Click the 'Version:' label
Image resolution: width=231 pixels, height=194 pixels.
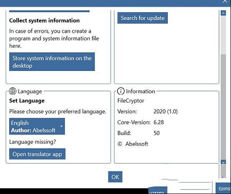pyautogui.click(x=127, y=111)
